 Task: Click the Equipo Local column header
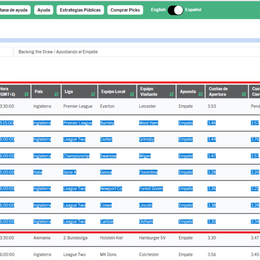point(117,91)
